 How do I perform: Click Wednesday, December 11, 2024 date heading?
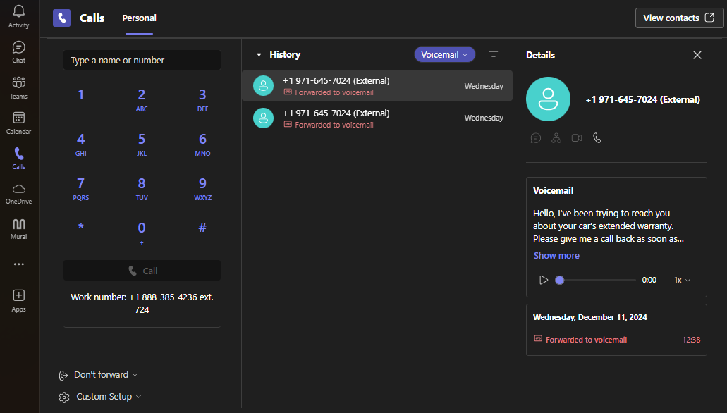[x=589, y=318]
